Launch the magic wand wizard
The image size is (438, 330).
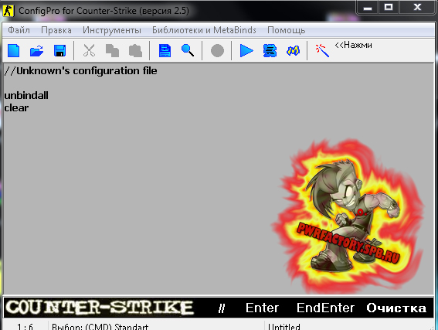pyautogui.click(x=322, y=50)
